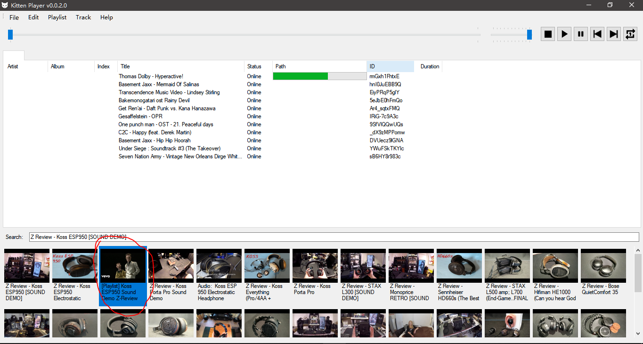Skip to the next track
643x344 pixels.
click(x=613, y=34)
